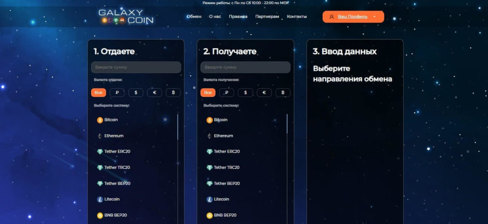Image resolution: width=488 pixels, height=224 pixels.
Task: Choose BNB BEP20 text in Получаете list
Action: 225,215
